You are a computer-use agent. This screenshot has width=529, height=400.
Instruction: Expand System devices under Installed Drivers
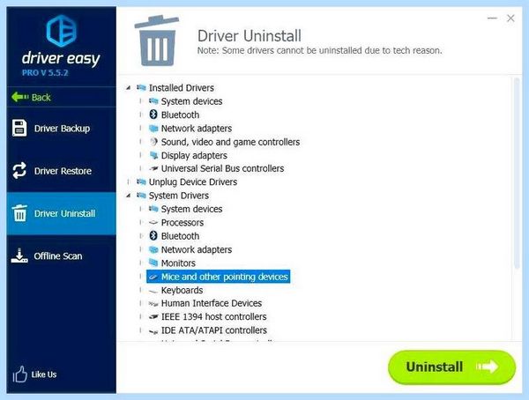[x=140, y=100]
